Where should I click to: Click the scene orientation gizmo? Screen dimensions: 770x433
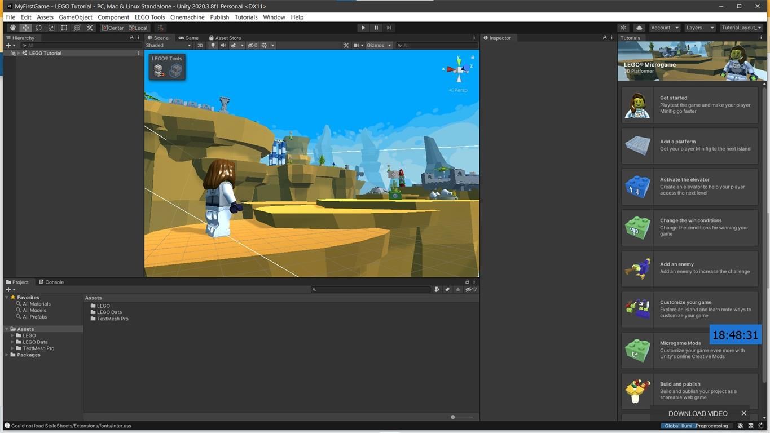[459, 69]
